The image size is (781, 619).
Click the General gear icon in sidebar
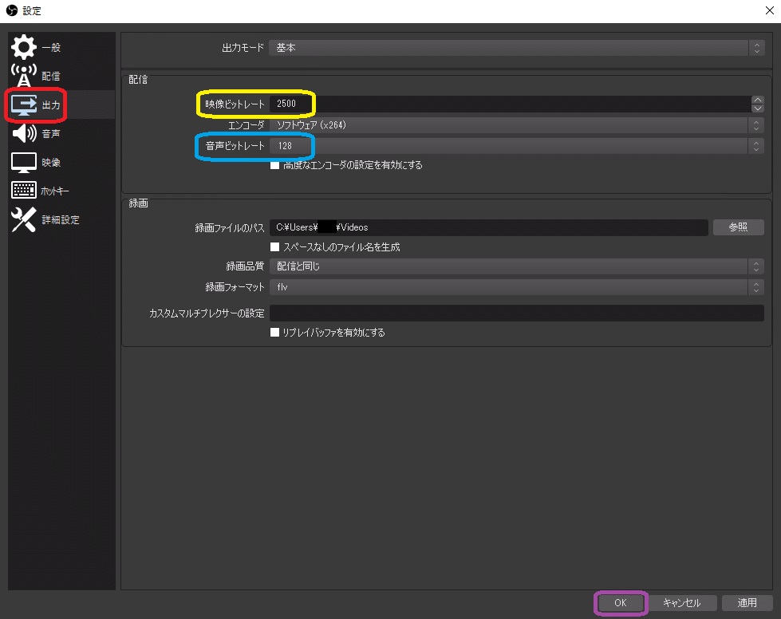23,47
